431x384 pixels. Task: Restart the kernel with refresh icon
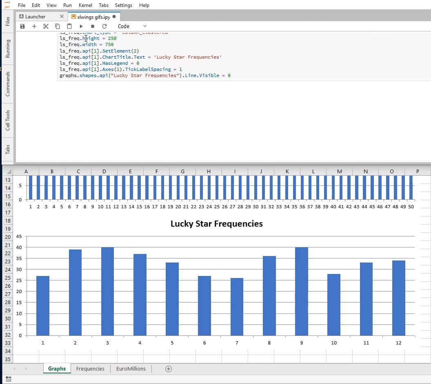point(104,26)
